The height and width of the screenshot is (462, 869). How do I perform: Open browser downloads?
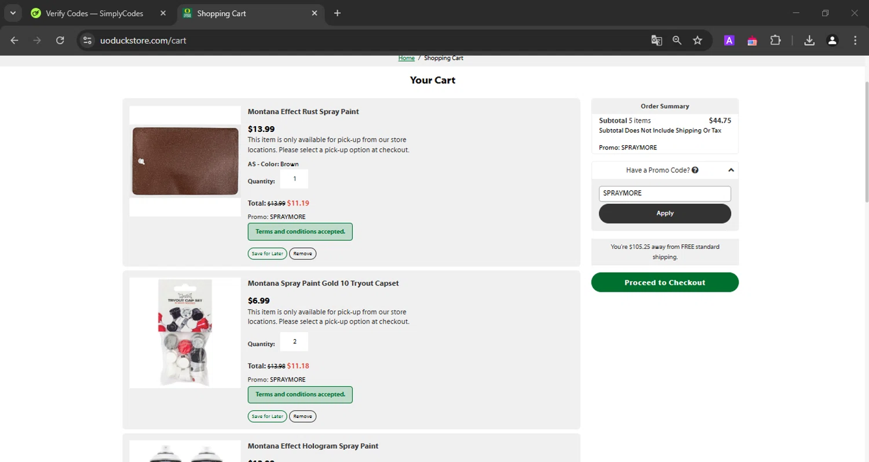coord(809,41)
